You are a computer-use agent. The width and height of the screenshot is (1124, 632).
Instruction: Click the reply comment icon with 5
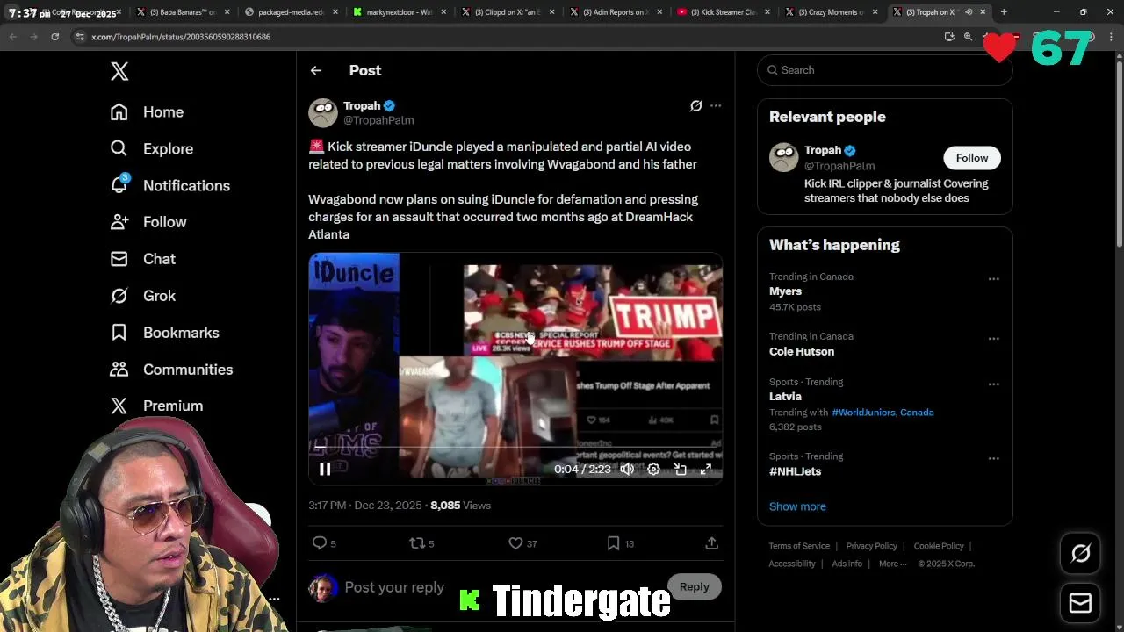pos(320,543)
